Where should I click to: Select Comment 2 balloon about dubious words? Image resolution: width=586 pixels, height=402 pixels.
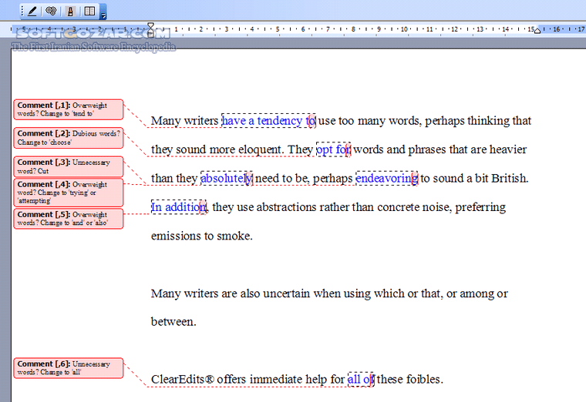tap(68, 138)
